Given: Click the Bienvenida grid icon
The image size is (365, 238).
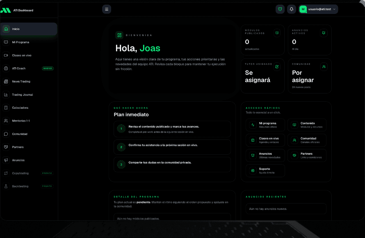Looking at the screenshot, I should click(119, 35).
